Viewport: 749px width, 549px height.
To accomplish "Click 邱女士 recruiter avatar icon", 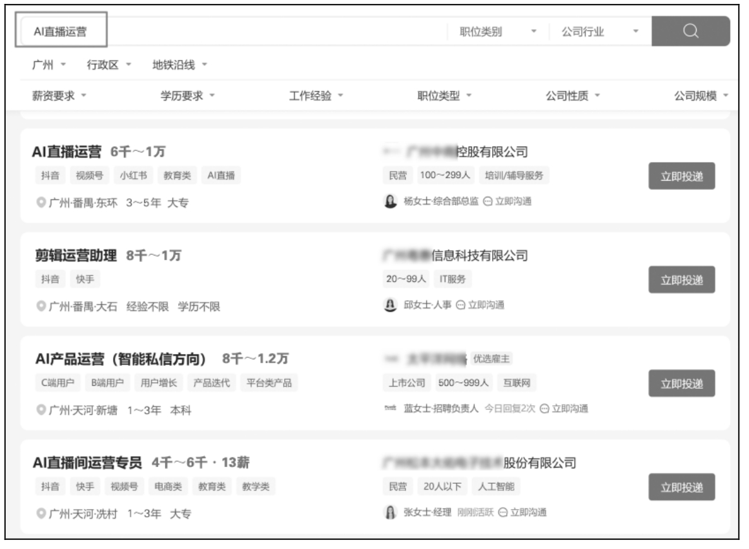I will tap(391, 304).
